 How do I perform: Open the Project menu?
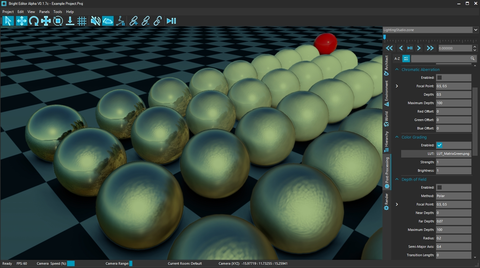pos(8,12)
